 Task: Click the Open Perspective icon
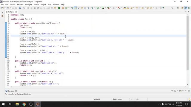pos(178,8)
